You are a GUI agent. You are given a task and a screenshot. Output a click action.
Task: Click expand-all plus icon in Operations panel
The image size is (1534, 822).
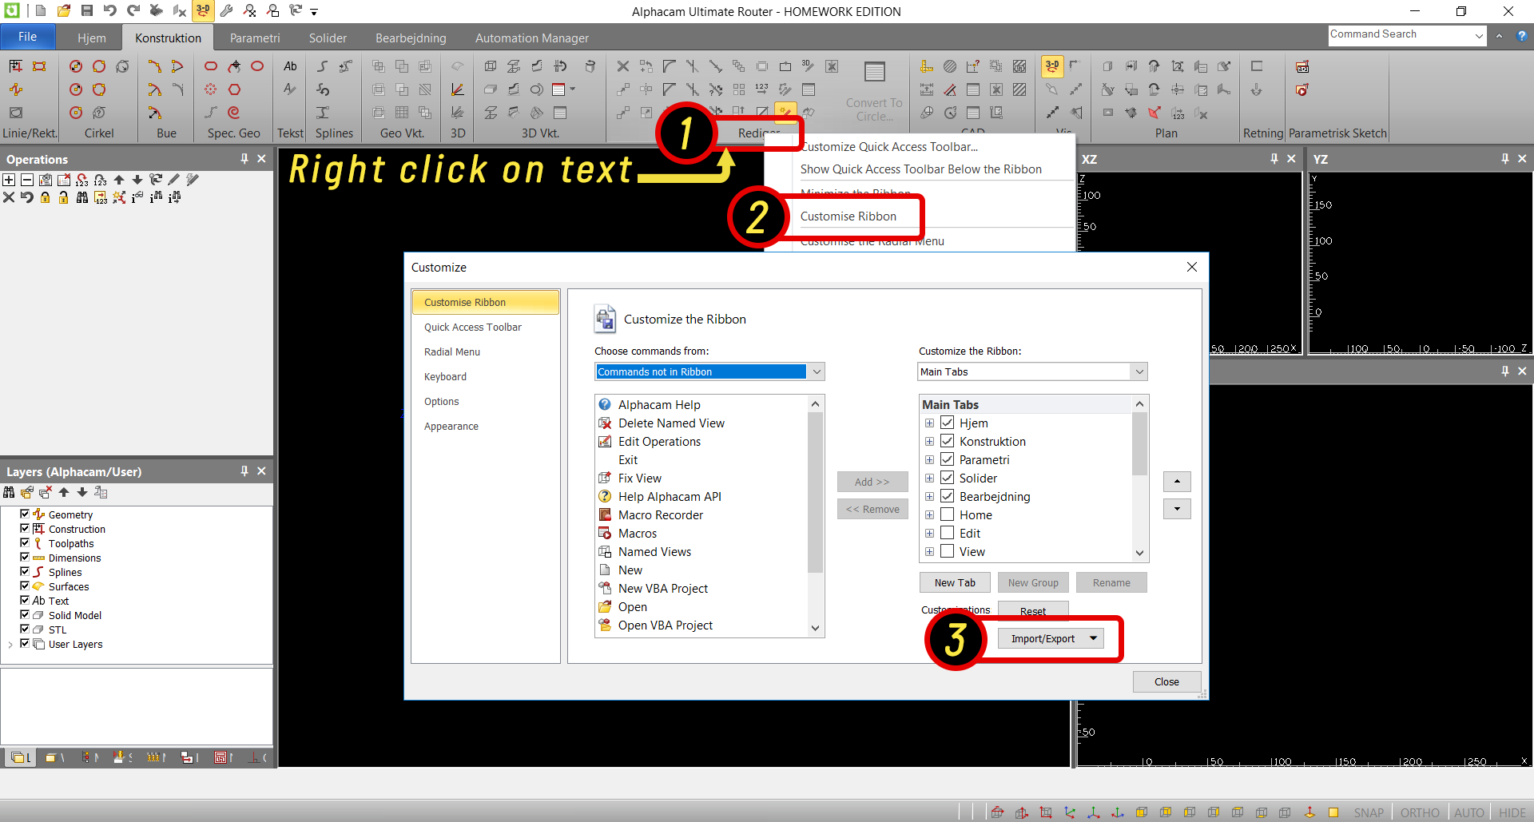point(9,180)
